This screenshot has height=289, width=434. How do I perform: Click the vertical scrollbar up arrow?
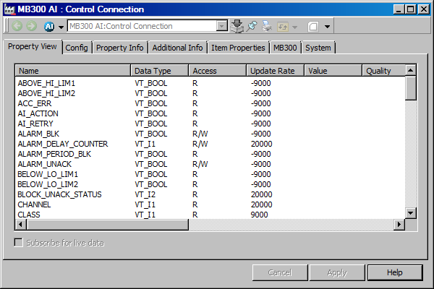[x=411, y=71]
